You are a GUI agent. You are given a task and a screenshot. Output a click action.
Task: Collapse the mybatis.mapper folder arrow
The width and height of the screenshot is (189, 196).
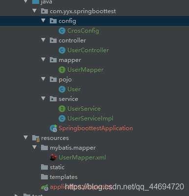35,147
